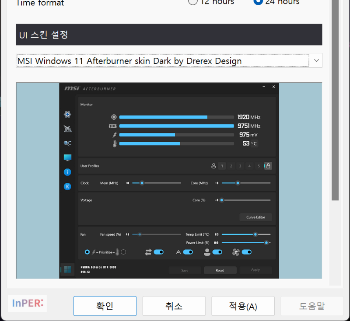Click the link arrows icon in preview Fan panel

click(148, 252)
